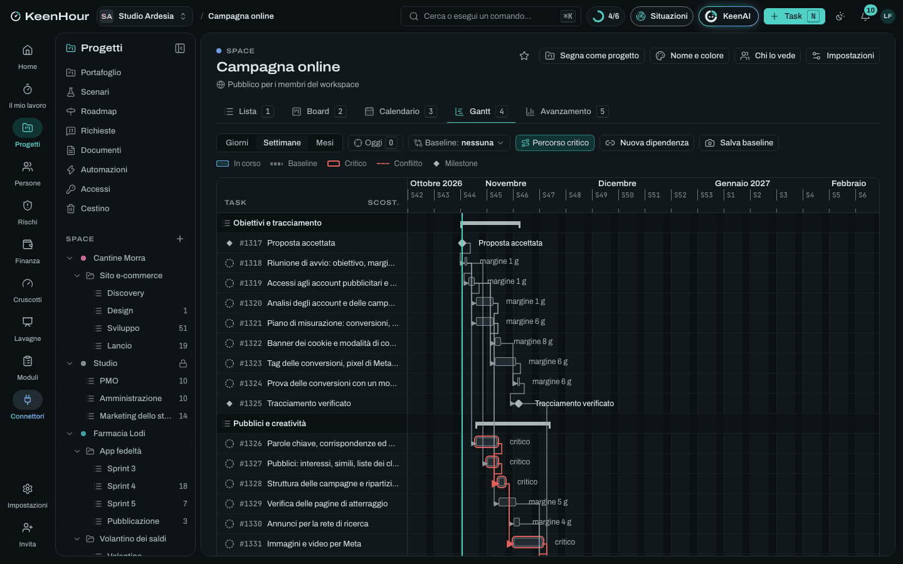The width and height of the screenshot is (903, 564).
Task: Open the Baseline dropdown
Action: pos(459,143)
